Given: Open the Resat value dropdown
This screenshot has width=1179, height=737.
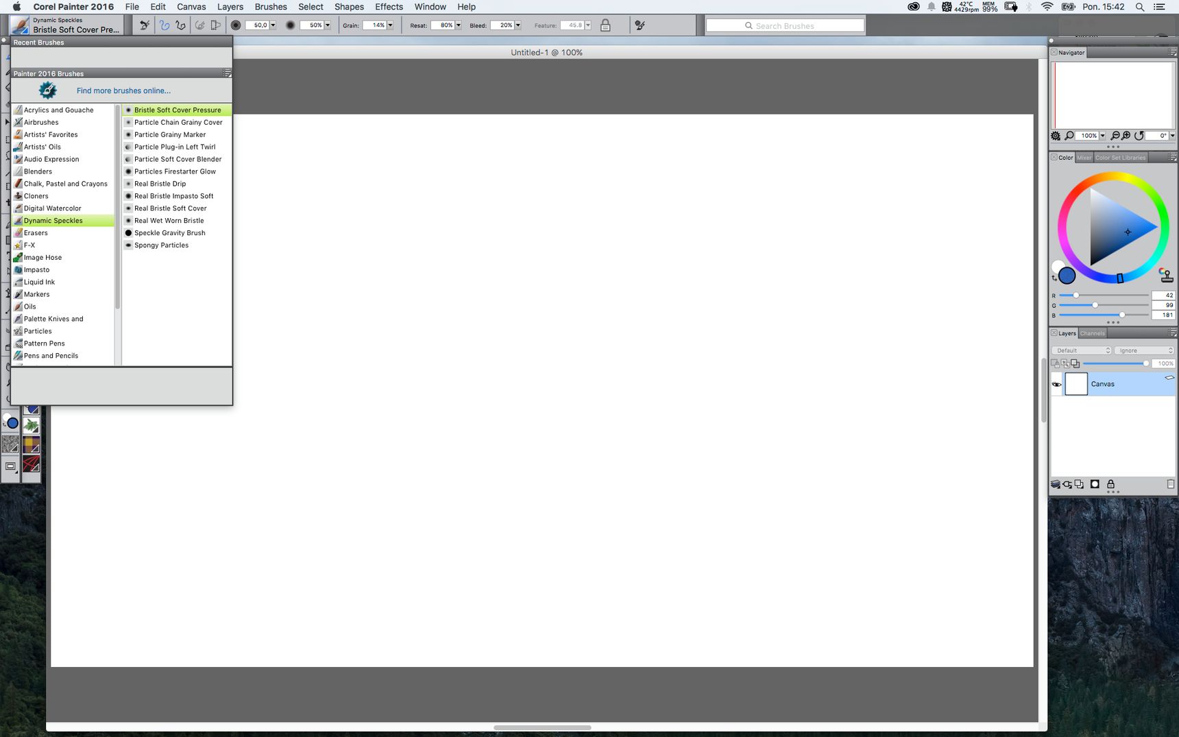Looking at the screenshot, I should pyautogui.click(x=458, y=25).
